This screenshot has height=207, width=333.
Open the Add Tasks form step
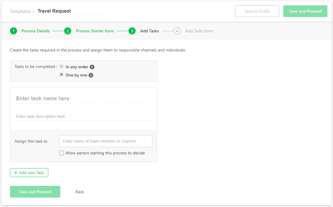click(199, 31)
